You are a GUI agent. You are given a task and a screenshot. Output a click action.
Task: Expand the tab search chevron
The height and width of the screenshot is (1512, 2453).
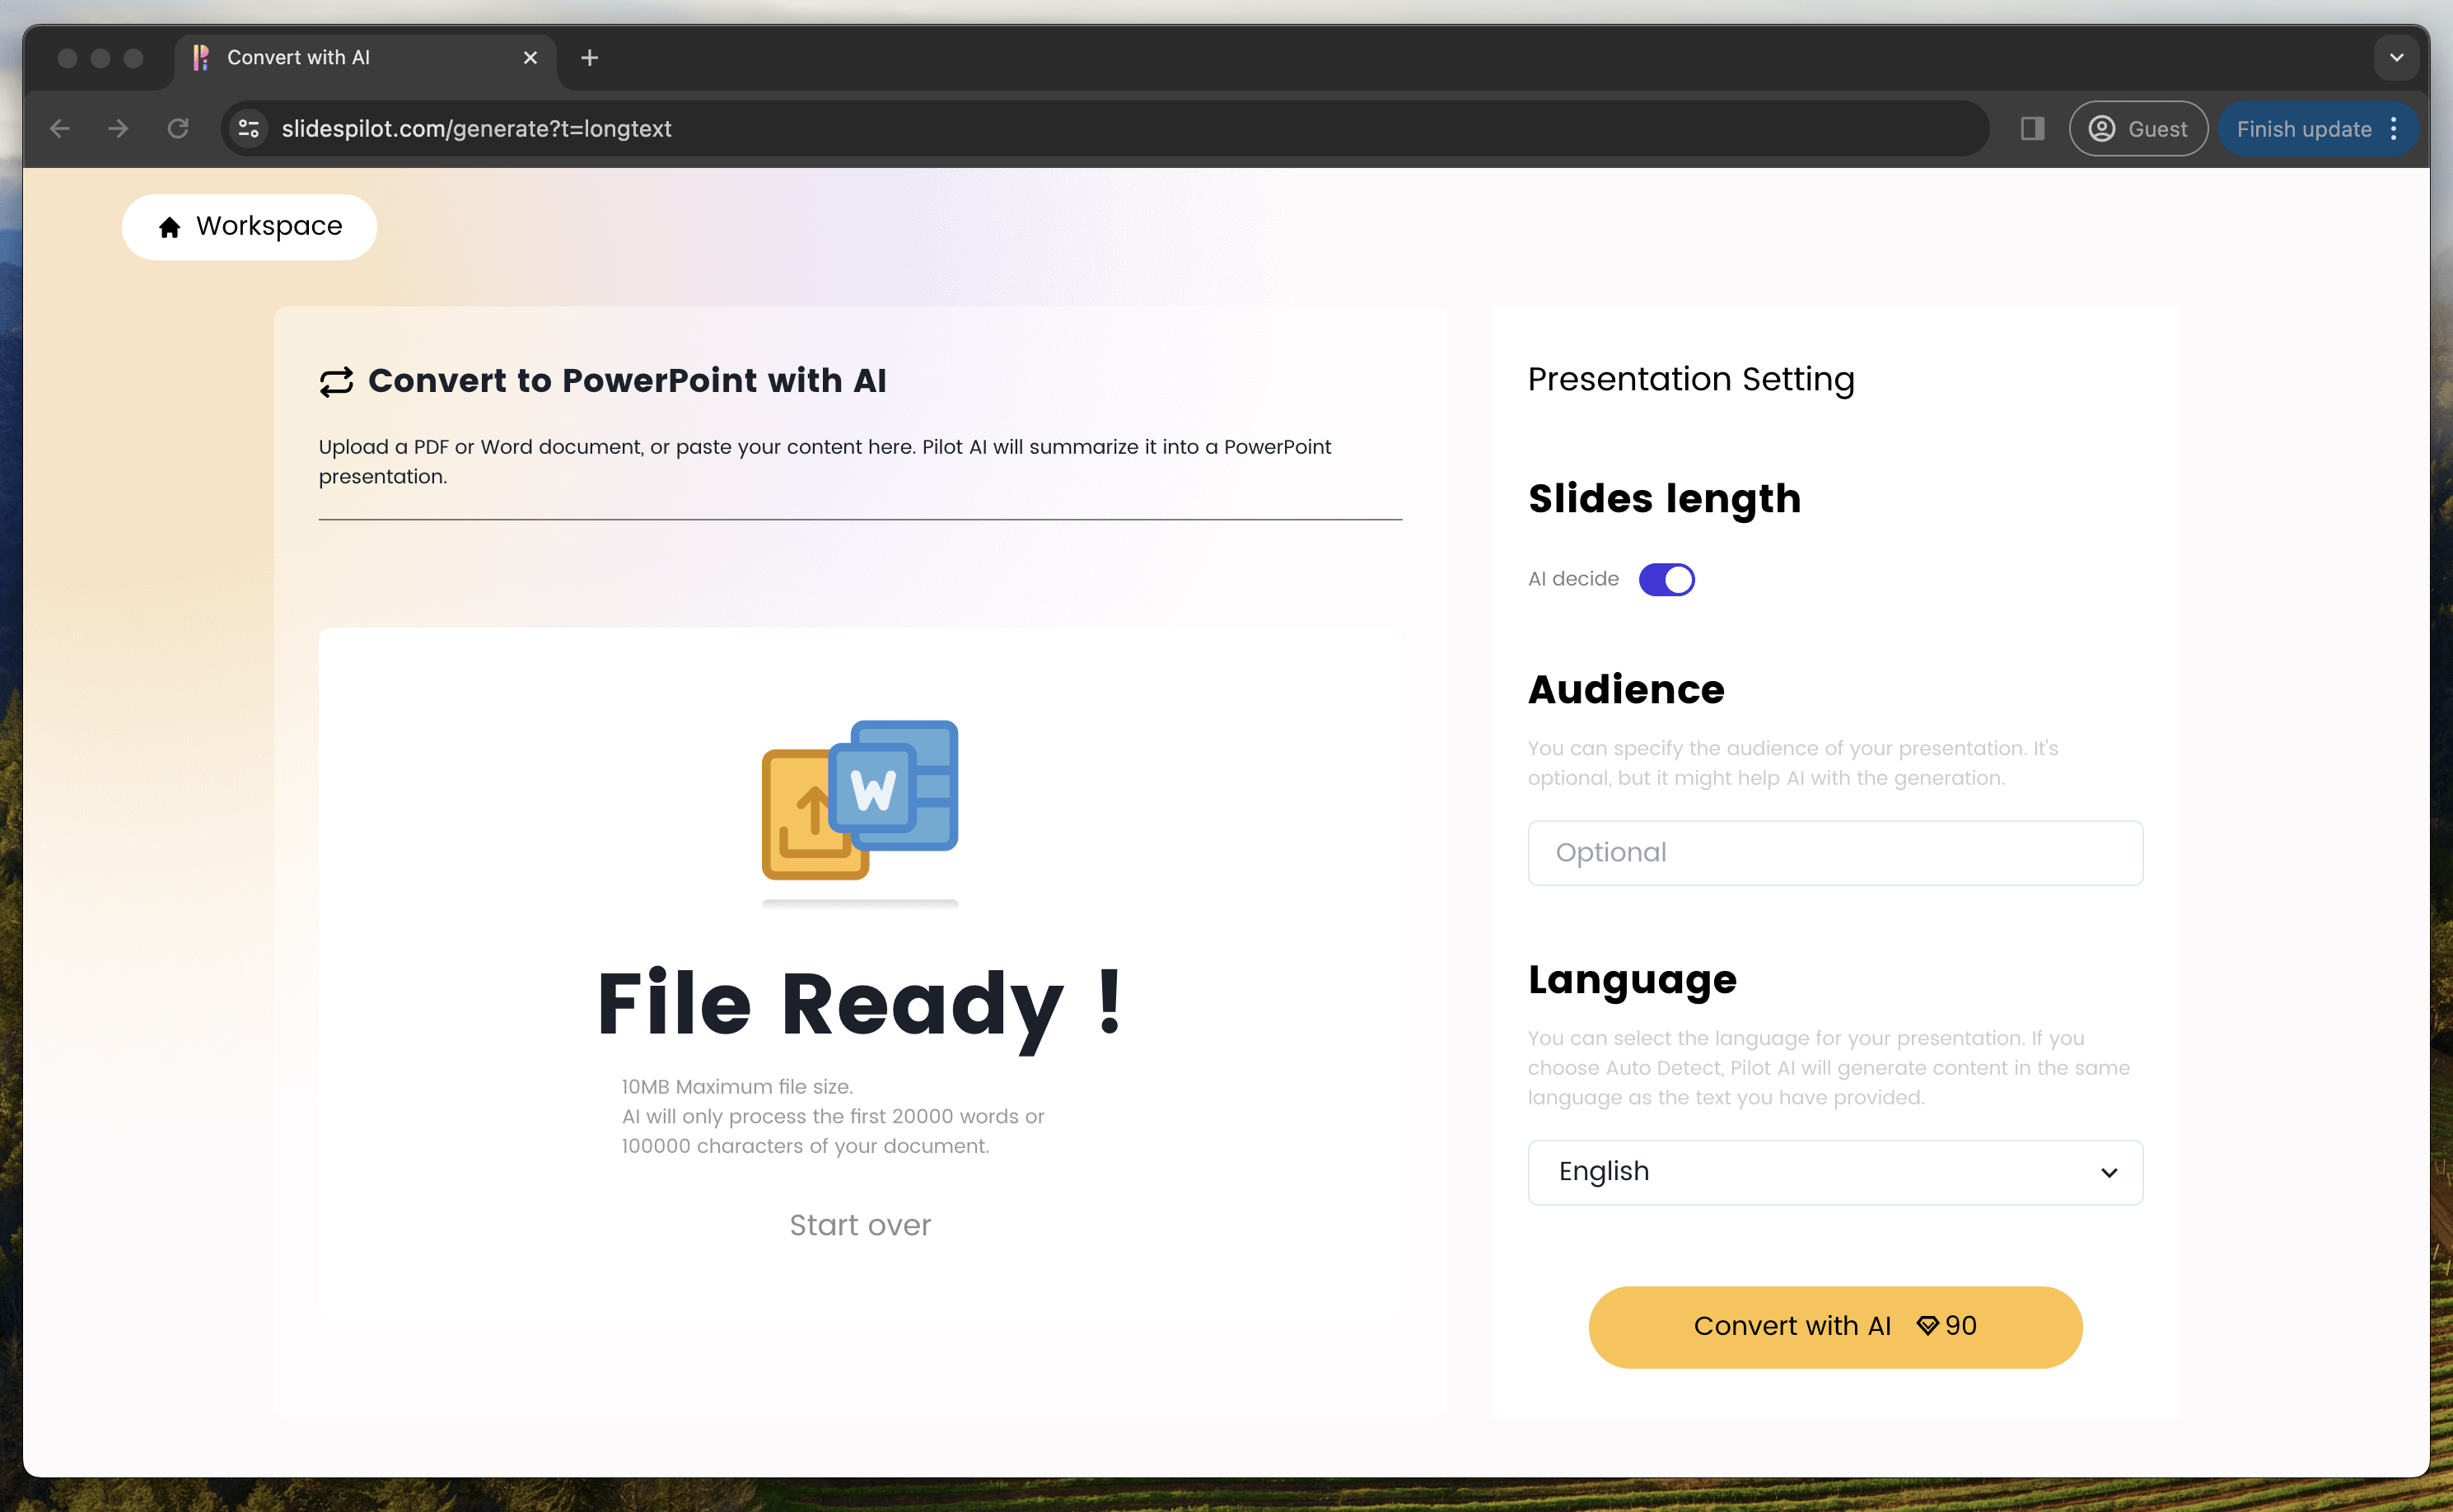[2396, 58]
